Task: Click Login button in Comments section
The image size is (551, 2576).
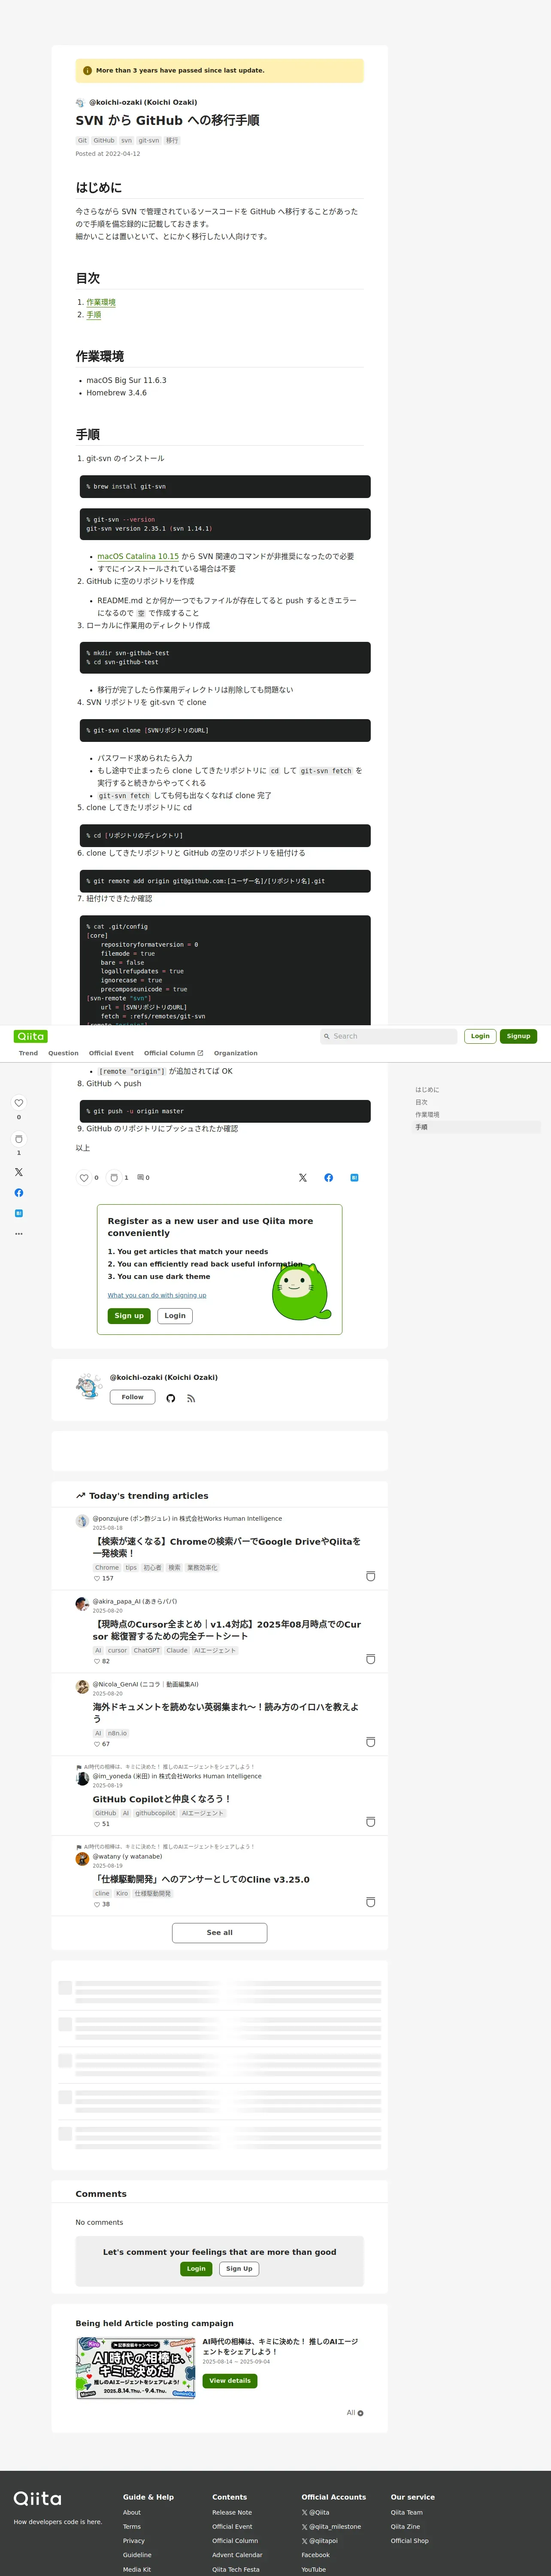Action: pos(196,2269)
